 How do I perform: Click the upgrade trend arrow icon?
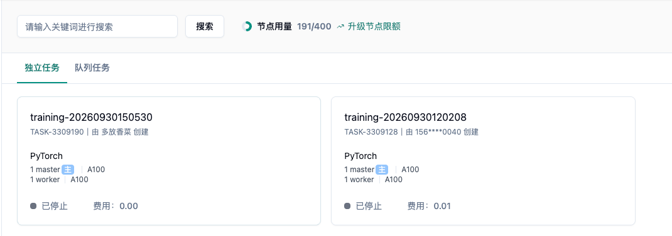tap(341, 26)
